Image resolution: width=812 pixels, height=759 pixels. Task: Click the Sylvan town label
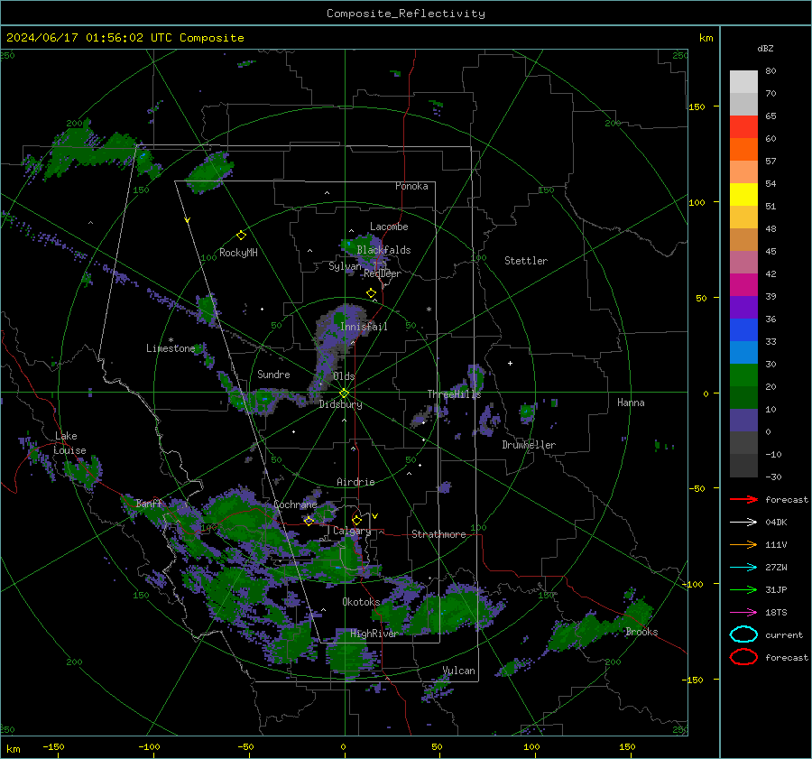(x=345, y=266)
